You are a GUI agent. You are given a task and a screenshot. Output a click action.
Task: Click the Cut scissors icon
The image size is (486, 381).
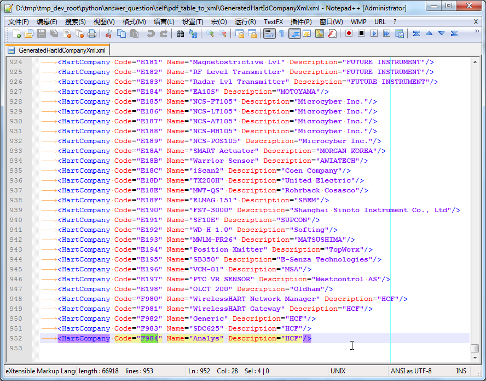coord(109,33)
